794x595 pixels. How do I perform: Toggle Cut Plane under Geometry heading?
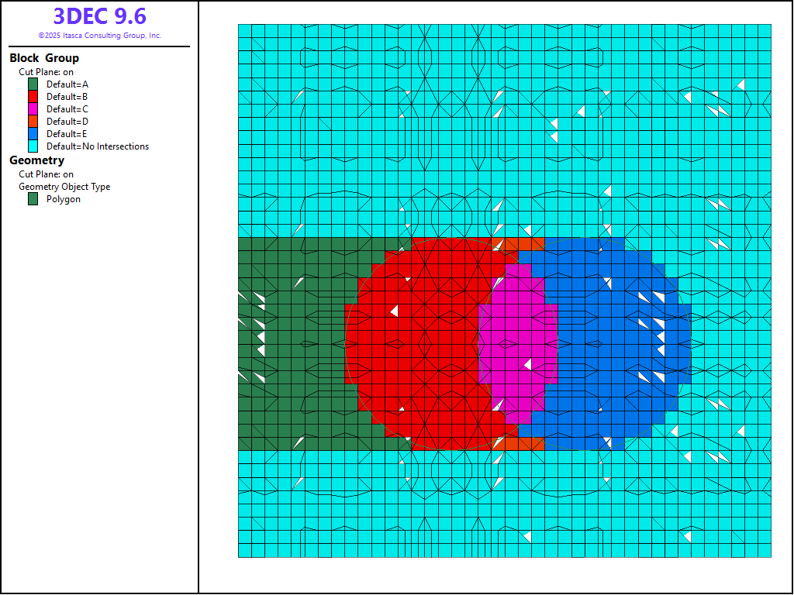pos(46,174)
